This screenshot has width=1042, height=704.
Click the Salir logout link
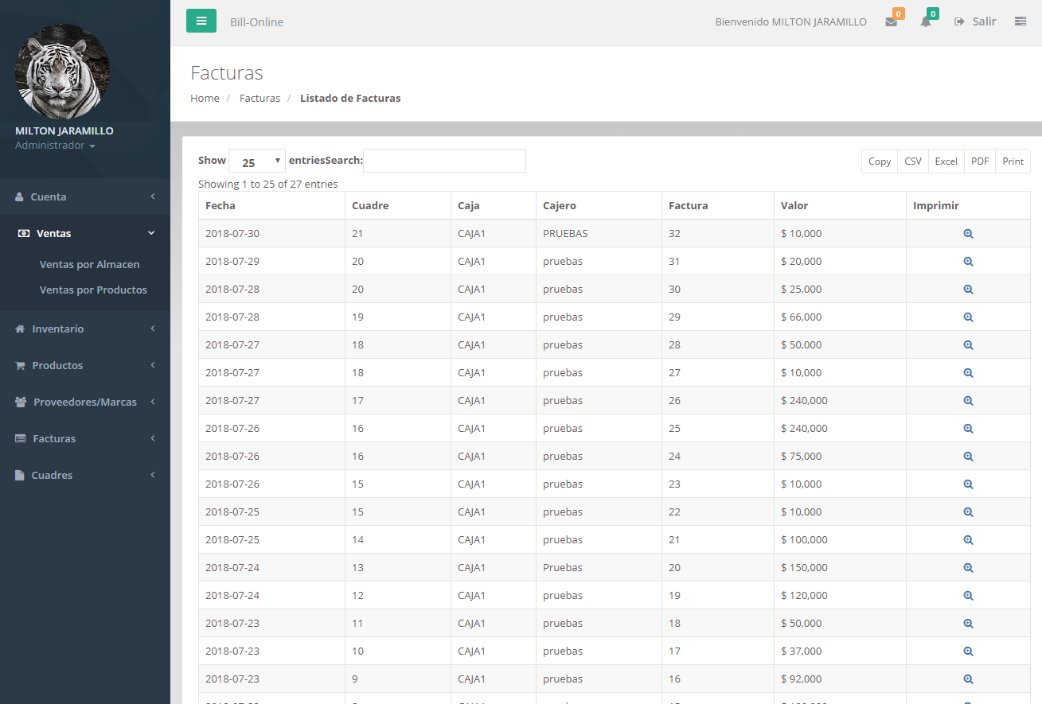pyautogui.click(x=976, y=21)
